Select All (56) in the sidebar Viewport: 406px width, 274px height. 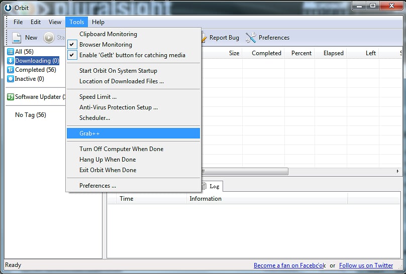[x=24, y=52]
